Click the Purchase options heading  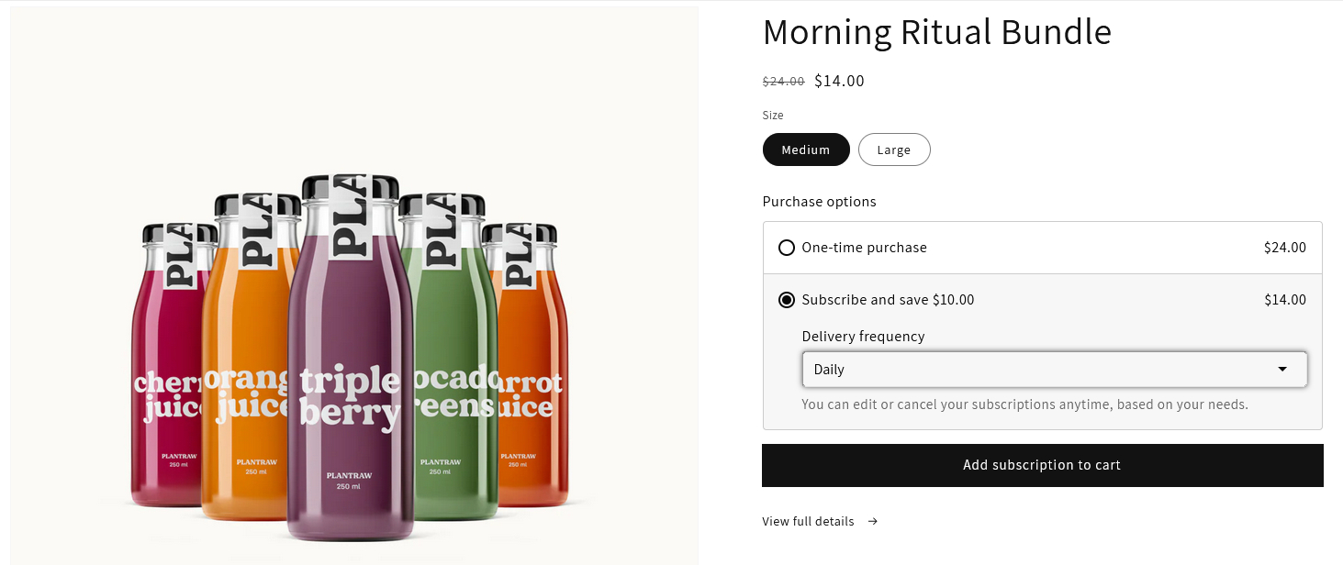(x=819, y=201)
